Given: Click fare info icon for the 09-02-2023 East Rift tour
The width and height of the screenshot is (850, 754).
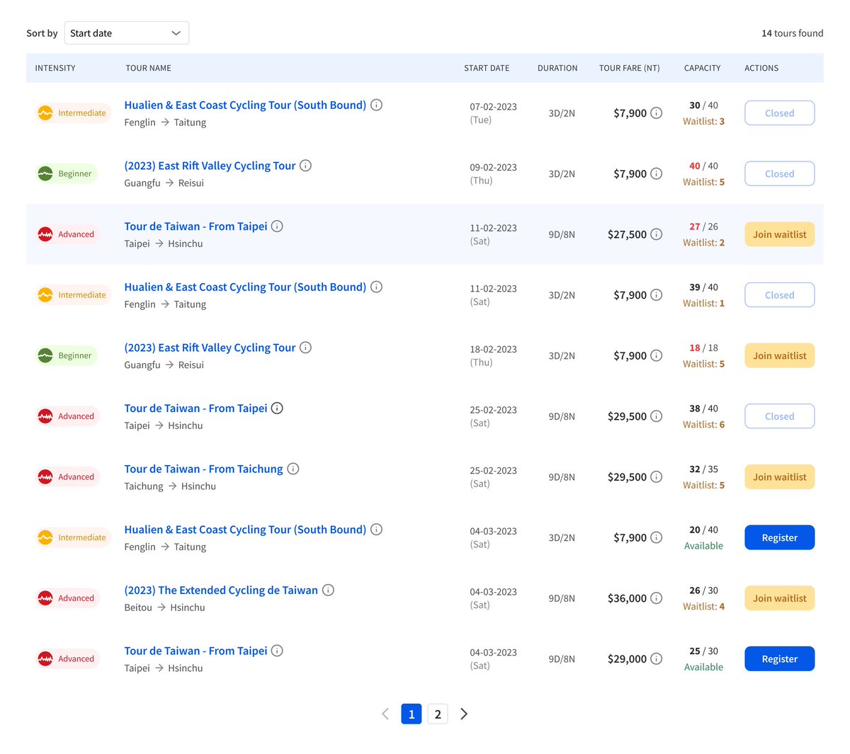Looking at the screenshot, I should click(657, 173).
